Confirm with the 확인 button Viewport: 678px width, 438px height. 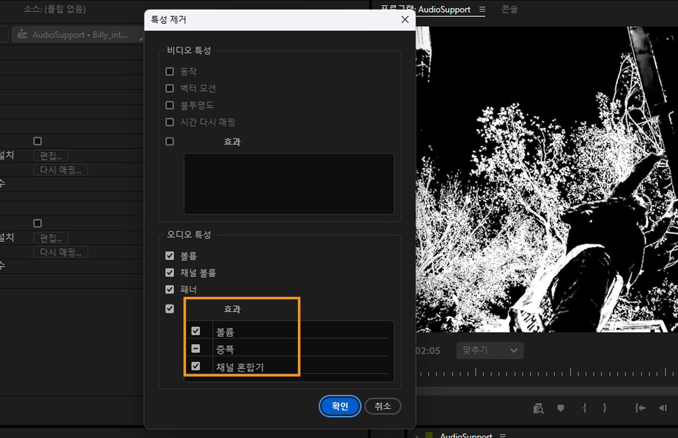click(340, 406)
